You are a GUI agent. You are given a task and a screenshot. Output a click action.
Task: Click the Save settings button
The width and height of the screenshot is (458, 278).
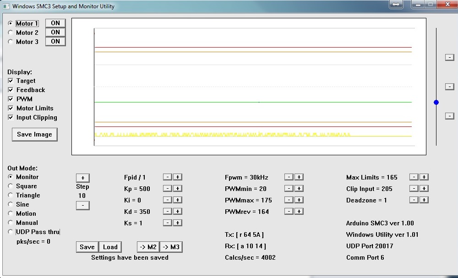click(87, 247)
